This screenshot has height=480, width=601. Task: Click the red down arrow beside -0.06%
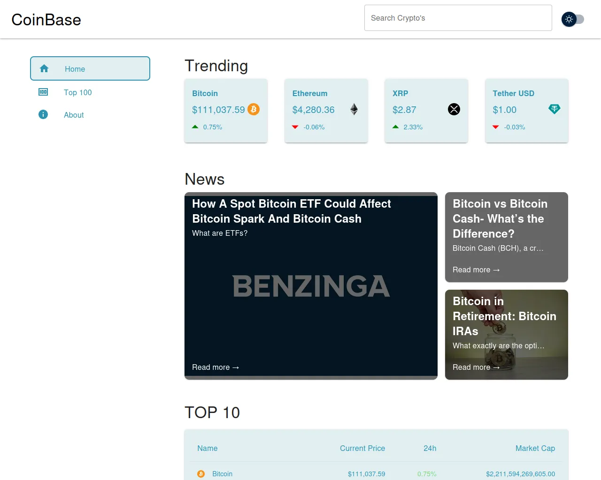point(295,127)
